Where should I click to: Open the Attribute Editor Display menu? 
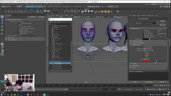[x=148, y=15]
